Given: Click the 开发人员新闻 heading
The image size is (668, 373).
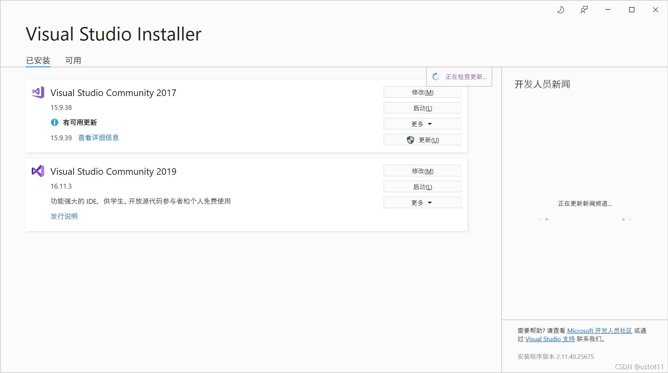Looking at the screenshot, I should point(542,84).
